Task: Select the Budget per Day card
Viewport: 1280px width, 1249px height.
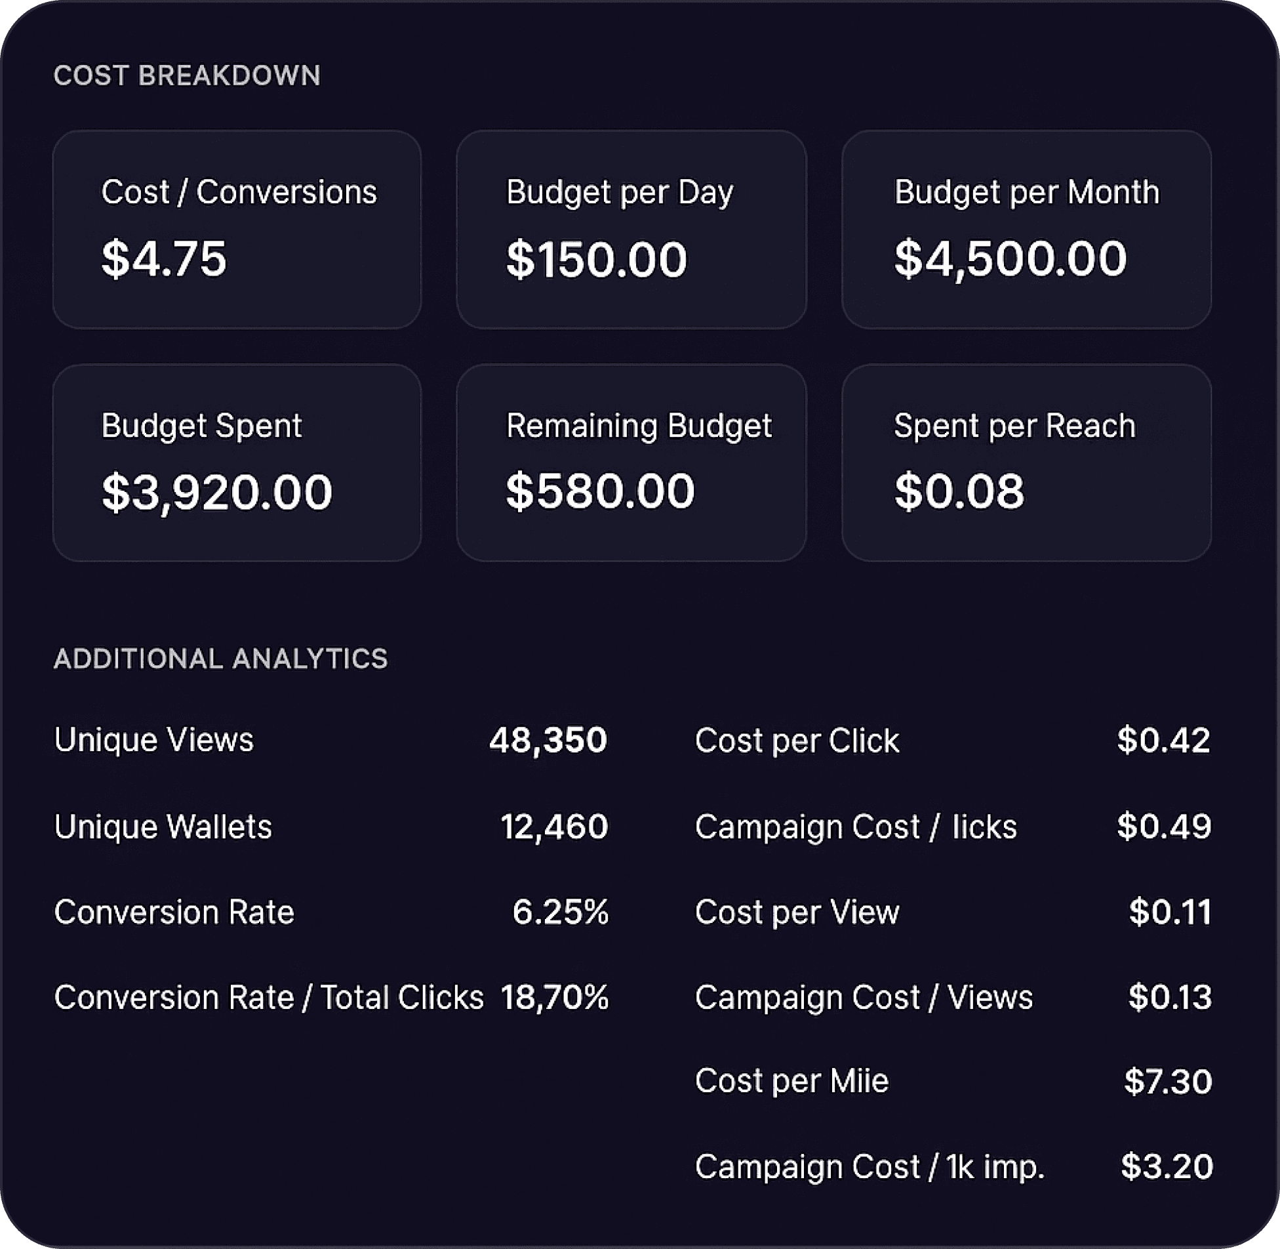Action: (x=631, y=229)
